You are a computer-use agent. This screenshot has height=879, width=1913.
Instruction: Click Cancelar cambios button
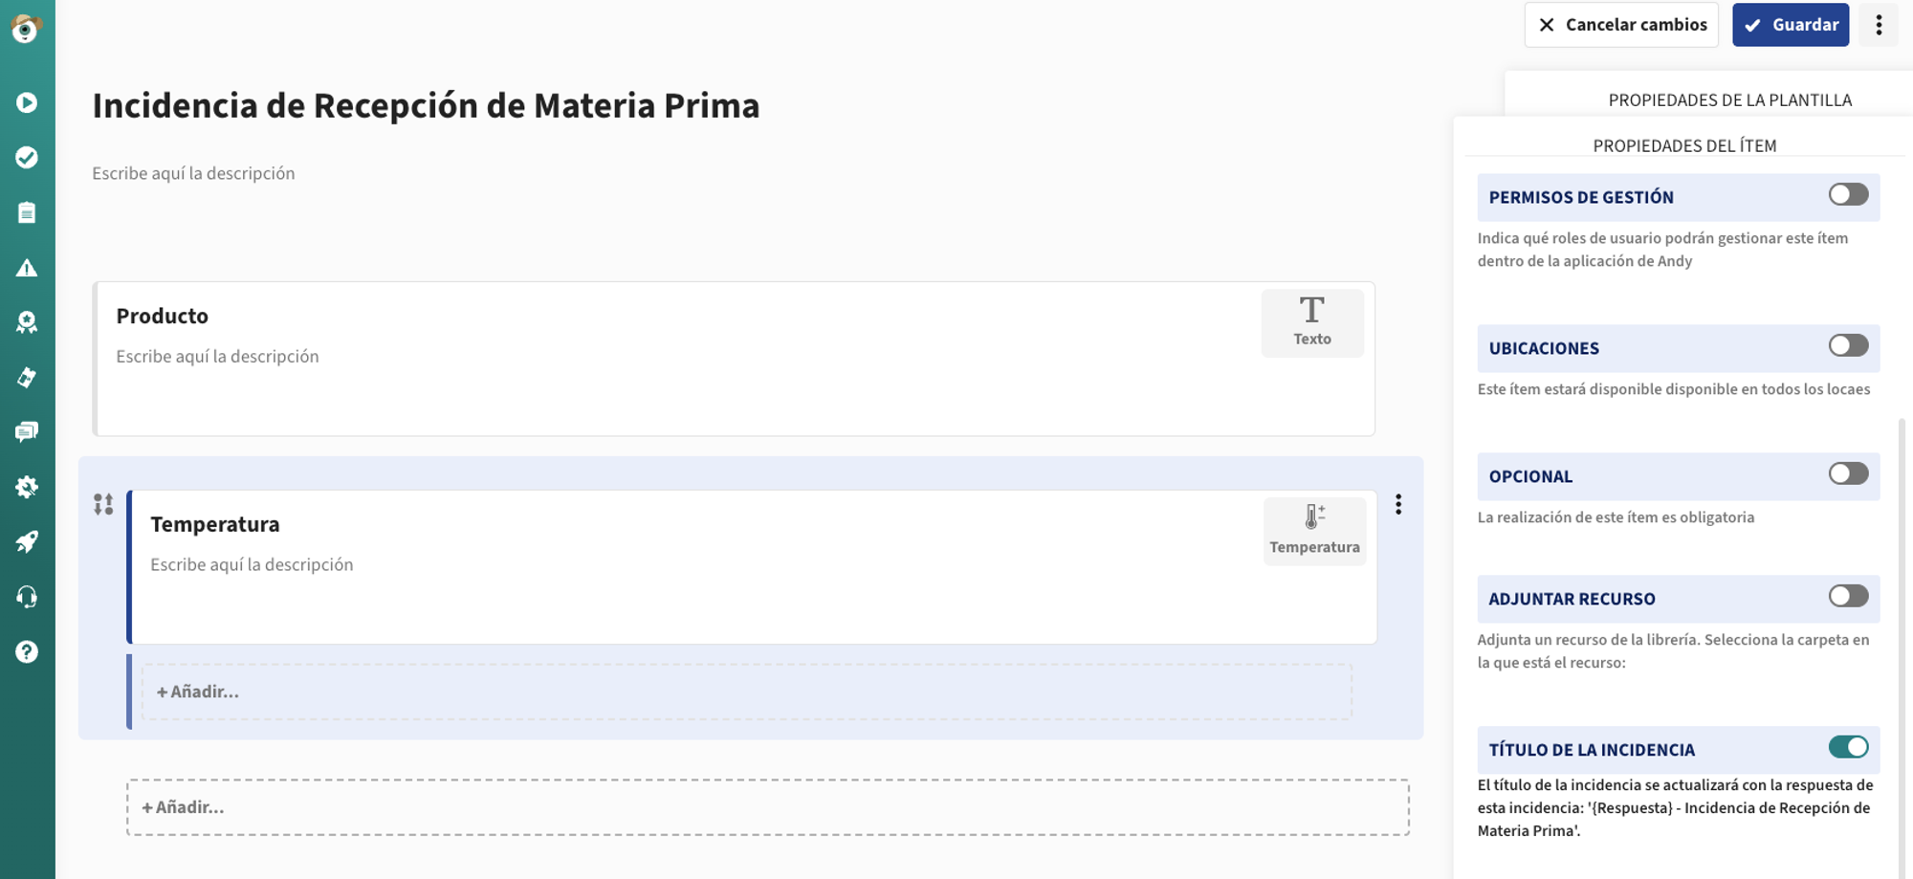pos(1621,25)
